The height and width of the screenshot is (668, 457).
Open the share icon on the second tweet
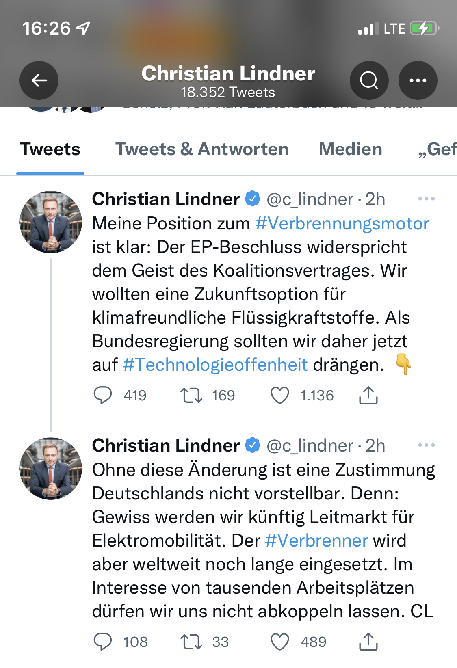click(x=369, y=642)
